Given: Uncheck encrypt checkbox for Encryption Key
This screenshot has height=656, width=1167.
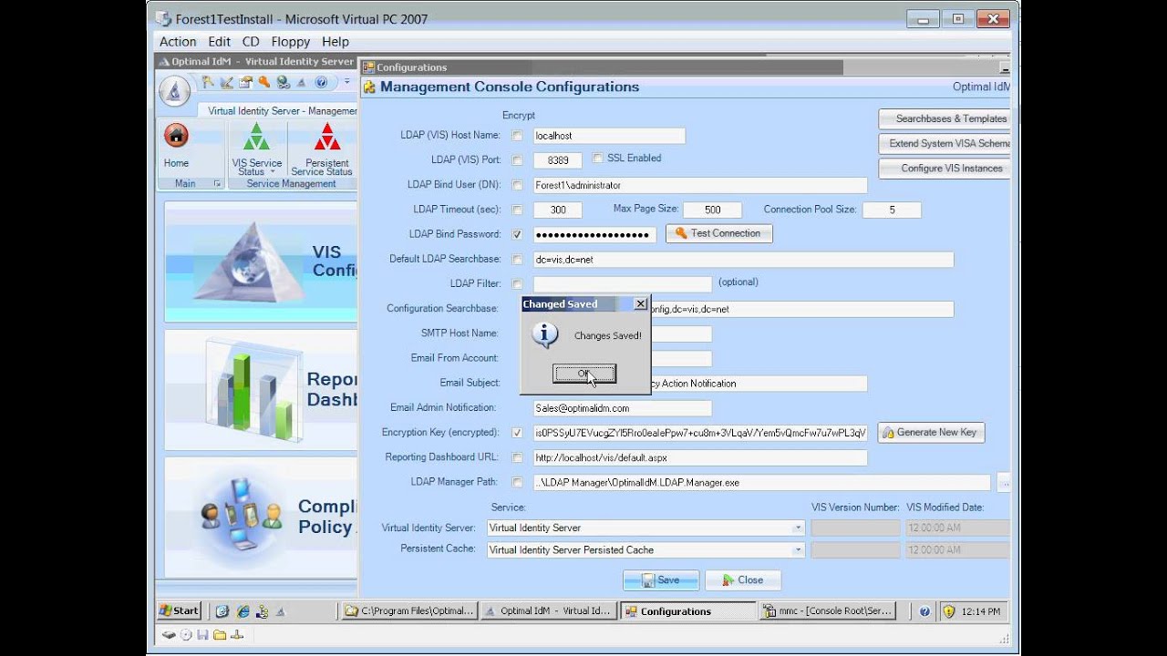Looking at the screenshot, I should (517, 433).
